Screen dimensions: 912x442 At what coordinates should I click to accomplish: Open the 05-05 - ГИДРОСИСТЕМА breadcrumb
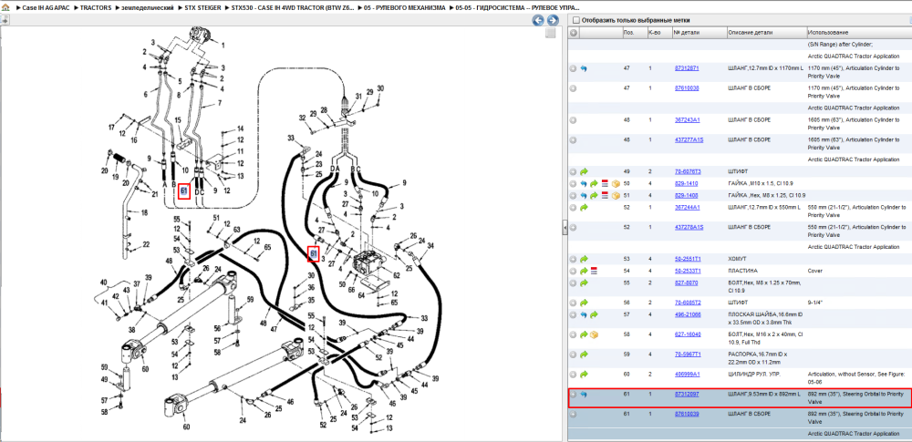518,8
